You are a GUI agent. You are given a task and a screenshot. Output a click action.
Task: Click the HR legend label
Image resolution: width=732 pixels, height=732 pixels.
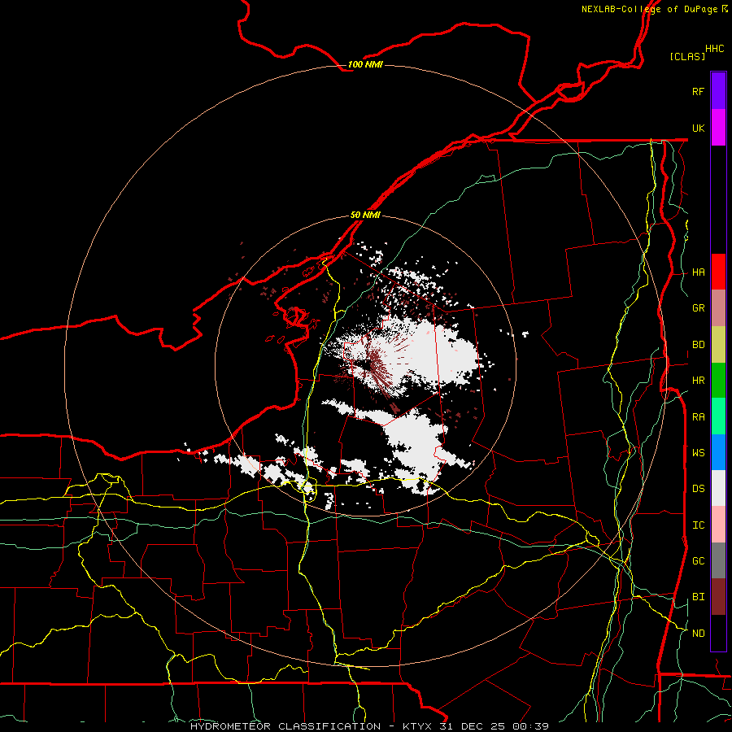[698, 381]
